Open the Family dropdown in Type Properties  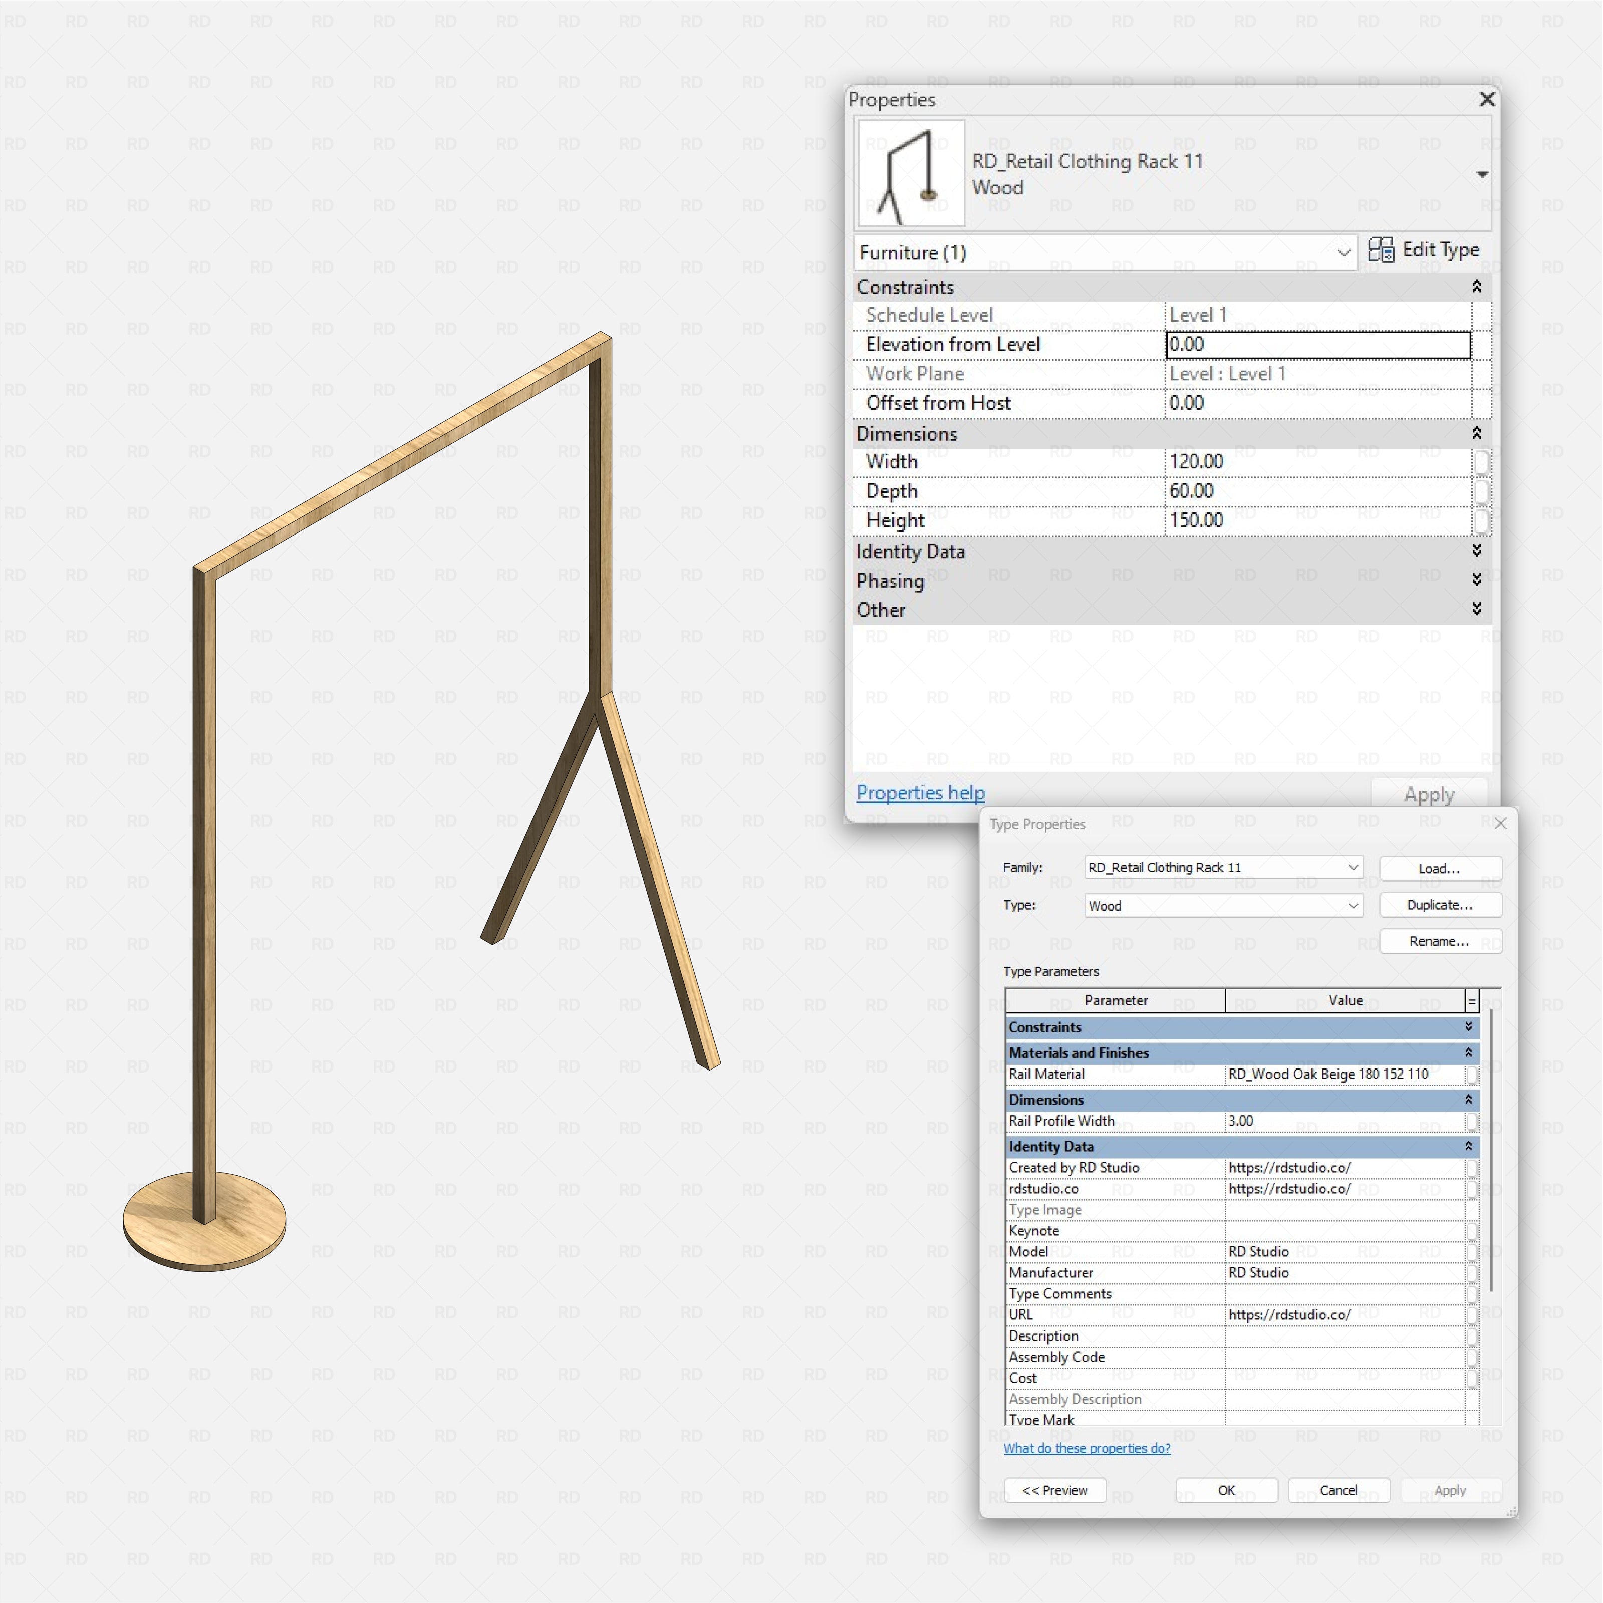(1223, 867)
